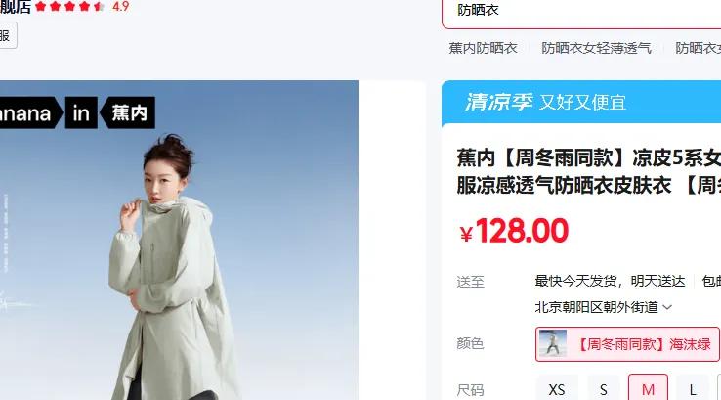
Task: Choose size M
Action: 648,389
